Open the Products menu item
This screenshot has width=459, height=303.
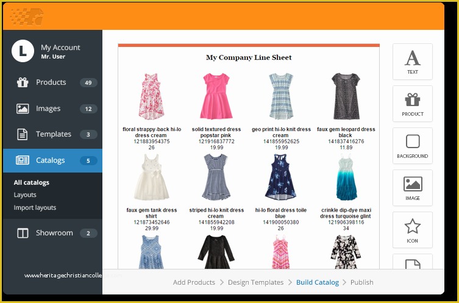[52, 82]
